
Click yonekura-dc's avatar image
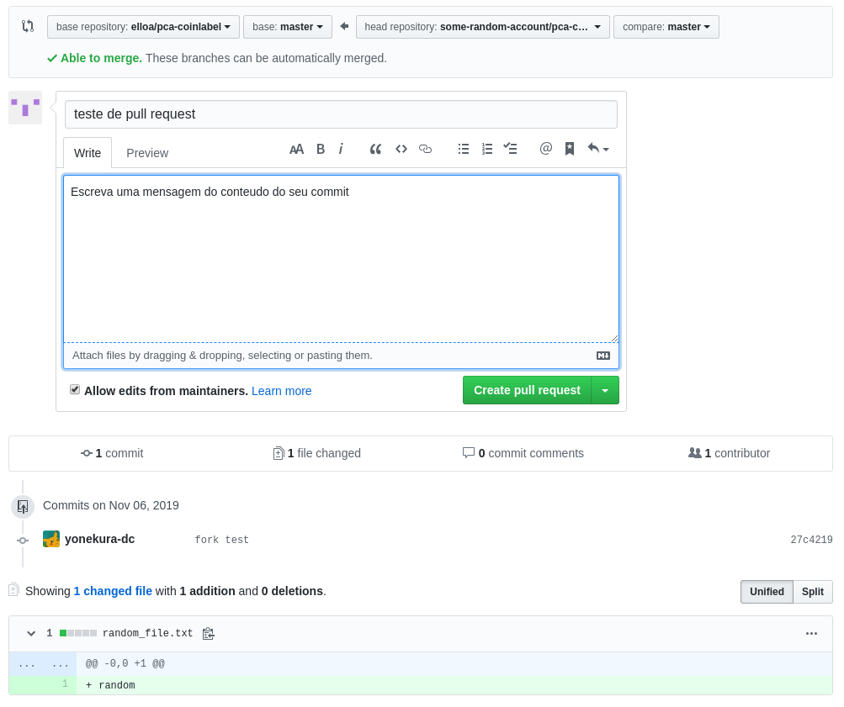point(51,539)
